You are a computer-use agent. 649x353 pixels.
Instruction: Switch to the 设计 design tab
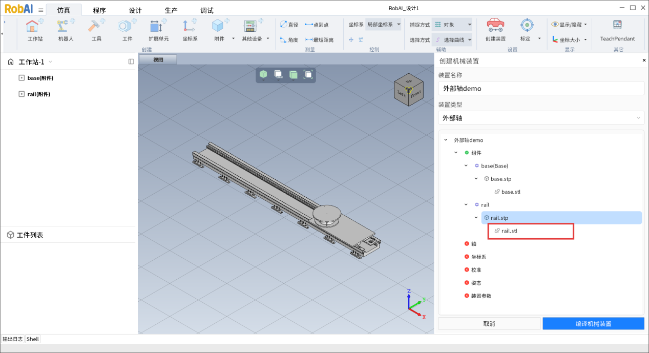tap(135, 10)
